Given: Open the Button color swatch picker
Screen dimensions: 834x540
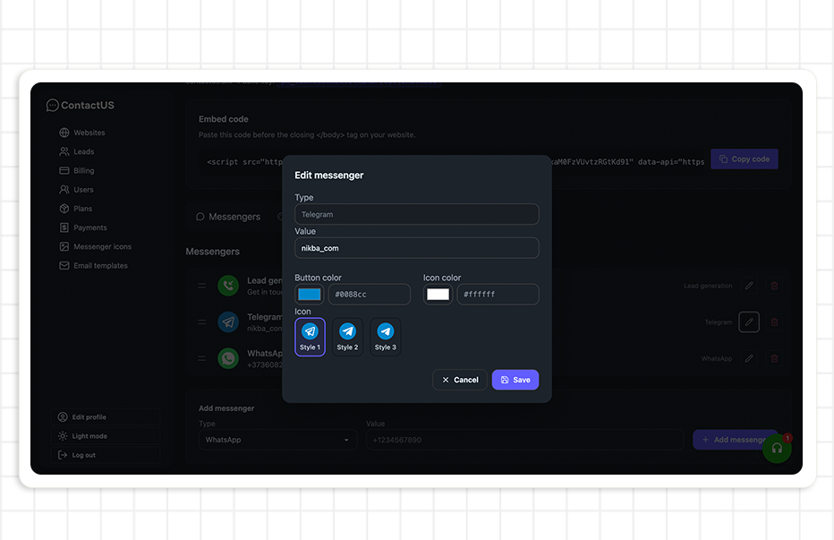Looking at the screenshot, I should (309, 295).
